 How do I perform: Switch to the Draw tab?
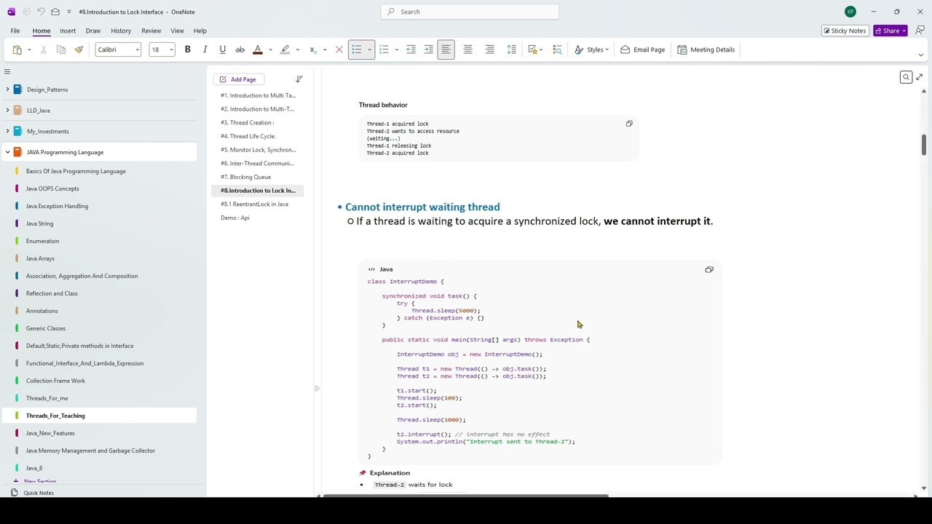click(x=93, y=31)
